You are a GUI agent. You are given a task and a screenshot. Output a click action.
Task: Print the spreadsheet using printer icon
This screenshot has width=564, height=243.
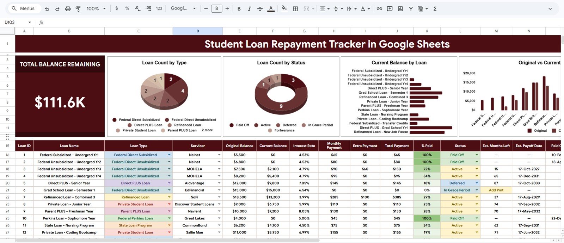[x=68, y=8]
